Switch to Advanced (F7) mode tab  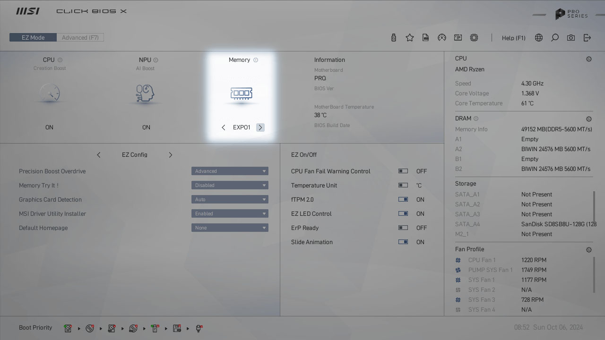[80, 38]
